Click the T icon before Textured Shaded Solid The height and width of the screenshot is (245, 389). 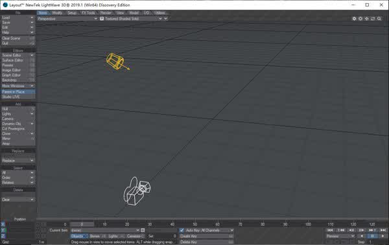pyautogui.click(x=102, y=19)
